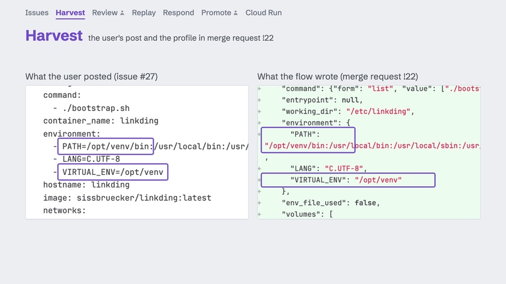Click the '"entrypoint": null,' diff line
Screen dimensions: 506x284
(x=322, y=100)
